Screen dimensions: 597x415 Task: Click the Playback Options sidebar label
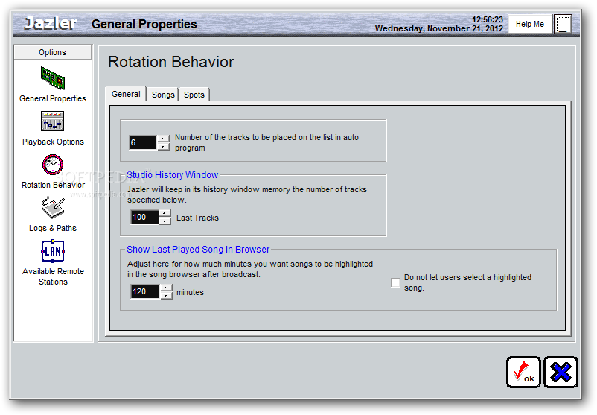[53, 142]
